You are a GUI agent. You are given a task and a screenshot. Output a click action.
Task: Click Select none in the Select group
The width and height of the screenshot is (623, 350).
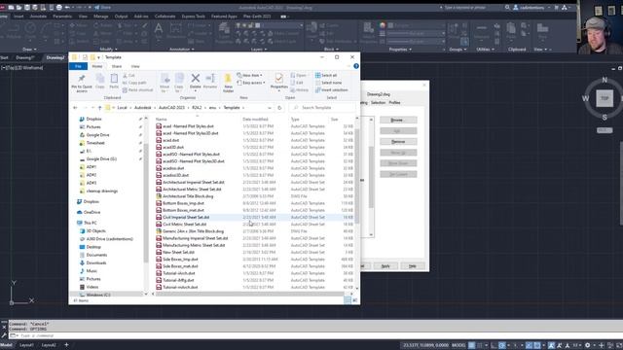[329, 83]
